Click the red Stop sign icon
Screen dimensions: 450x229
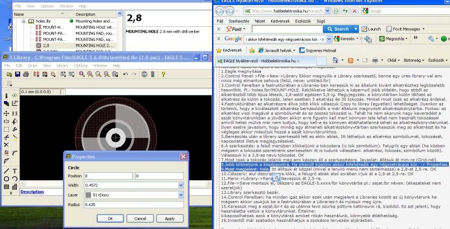(144, 75)
